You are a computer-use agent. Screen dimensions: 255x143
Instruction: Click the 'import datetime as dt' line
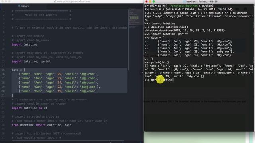click(29, 108)
